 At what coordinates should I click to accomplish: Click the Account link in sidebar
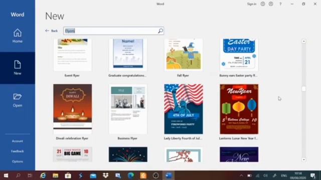click(18, 141)
